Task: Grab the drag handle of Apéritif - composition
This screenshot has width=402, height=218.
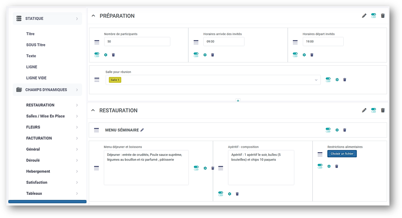Action: coord(221,168)
